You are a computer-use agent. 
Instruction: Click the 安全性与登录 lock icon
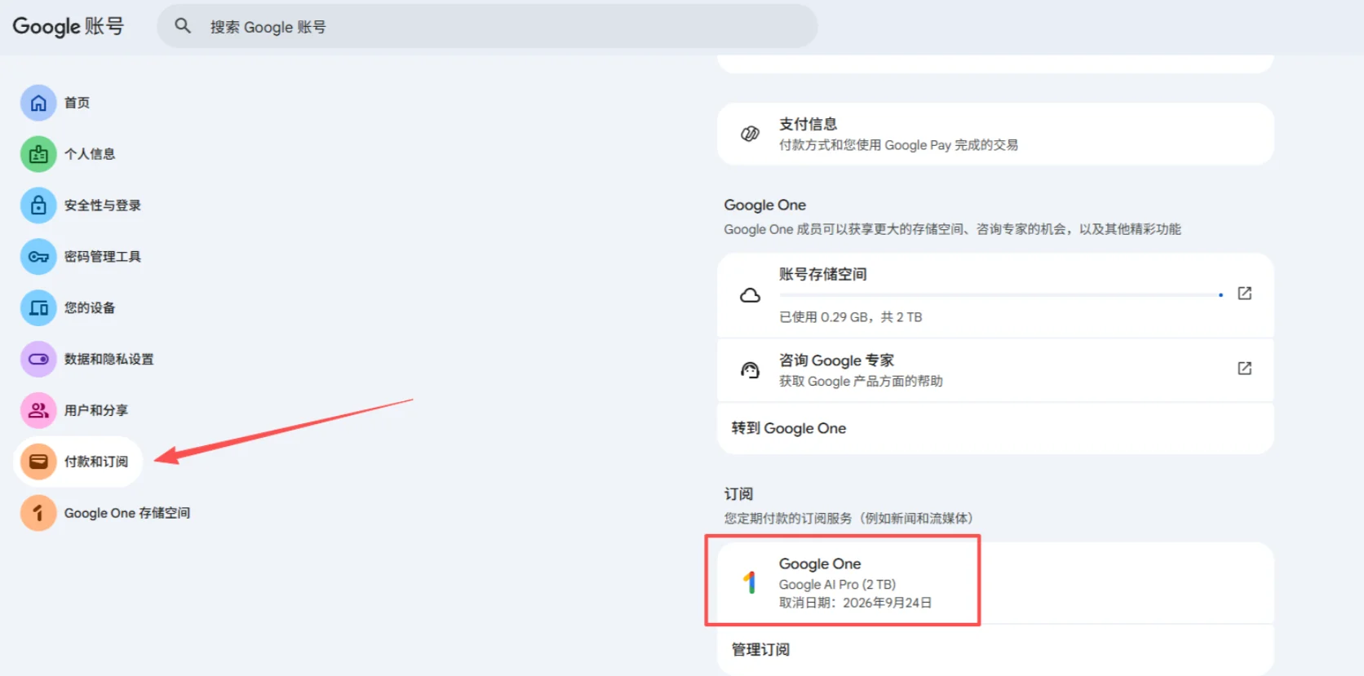(x=38, y=205)
